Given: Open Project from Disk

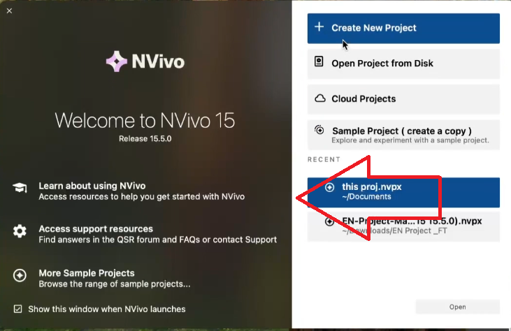Looking at the screenshot, I should (403, 64).
